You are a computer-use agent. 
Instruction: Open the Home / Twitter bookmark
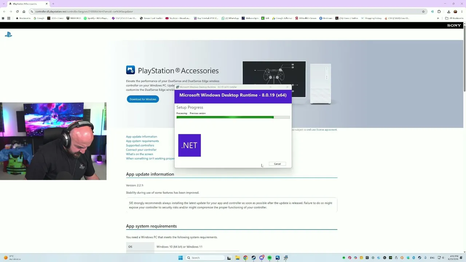[347, 18]
